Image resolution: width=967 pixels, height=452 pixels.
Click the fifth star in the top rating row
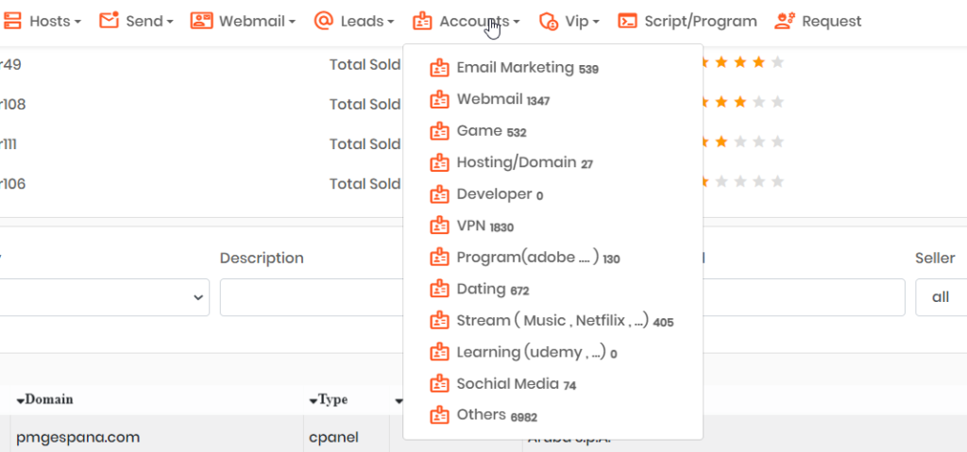tap(777, 63)
